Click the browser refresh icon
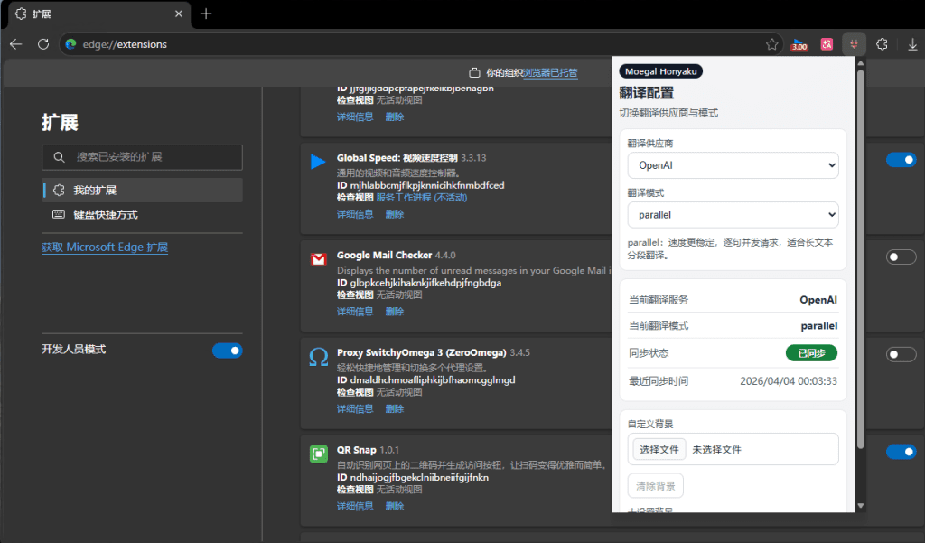The image size is (925, 543). (x=42, y=44)
